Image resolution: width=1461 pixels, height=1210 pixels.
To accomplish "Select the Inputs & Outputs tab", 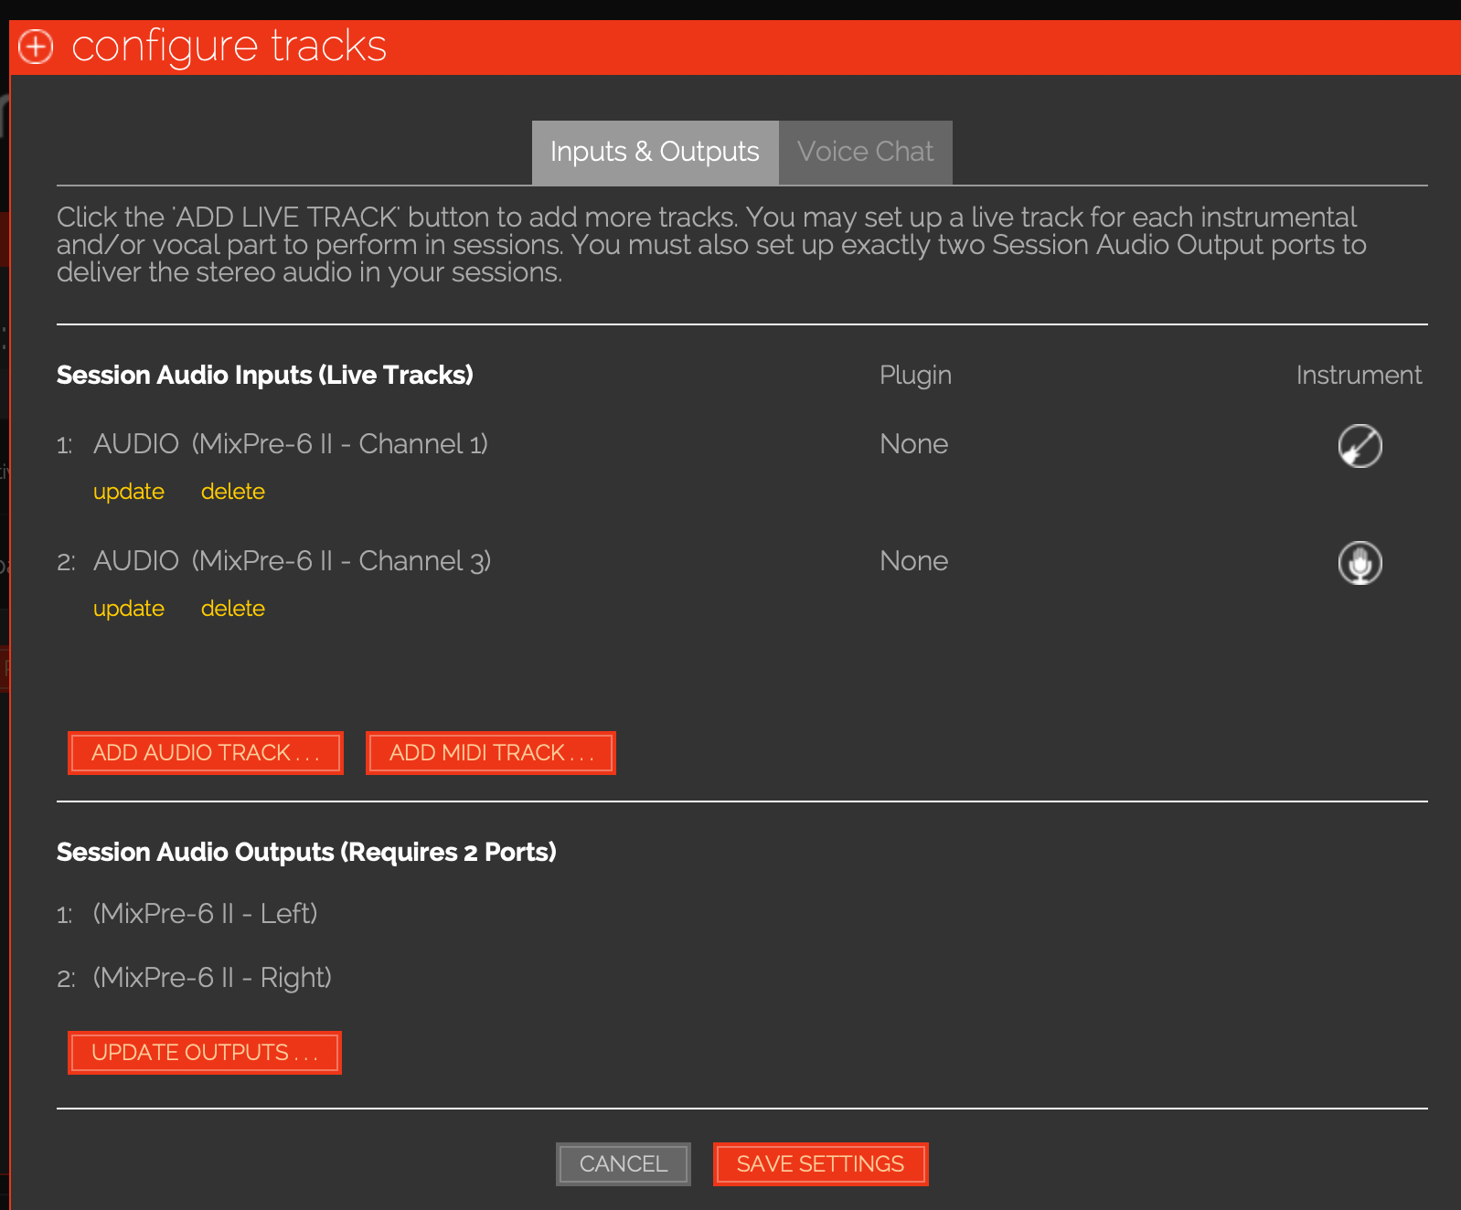I will (x=655, y=152).
